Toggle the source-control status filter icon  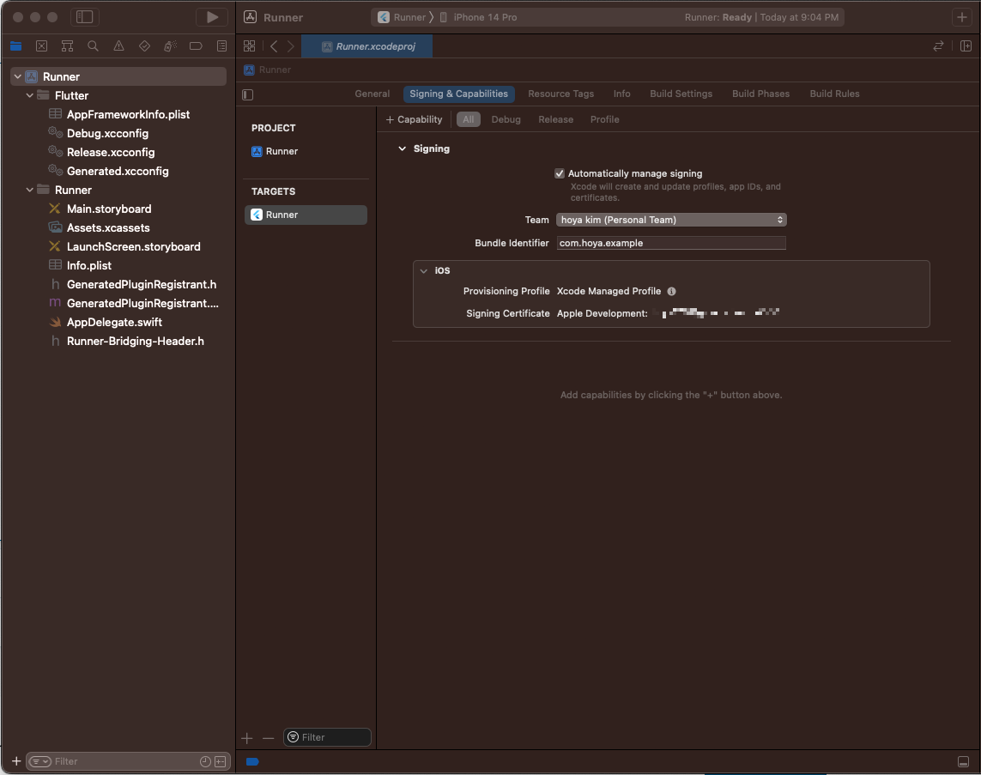221,761
